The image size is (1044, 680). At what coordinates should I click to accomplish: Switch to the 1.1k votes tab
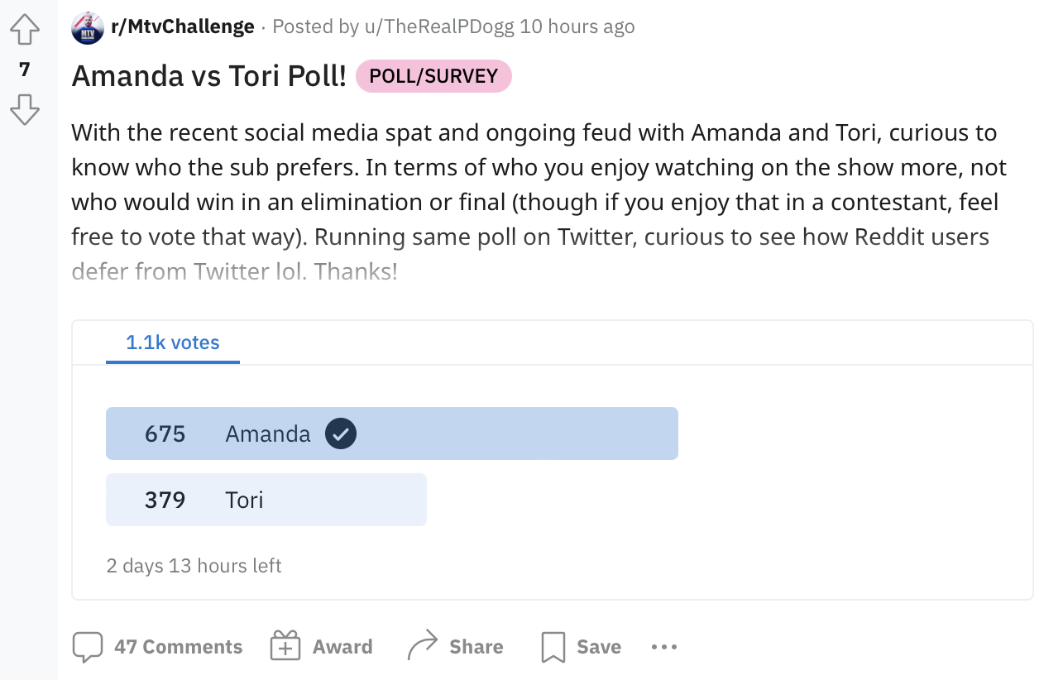coord(173,342)
